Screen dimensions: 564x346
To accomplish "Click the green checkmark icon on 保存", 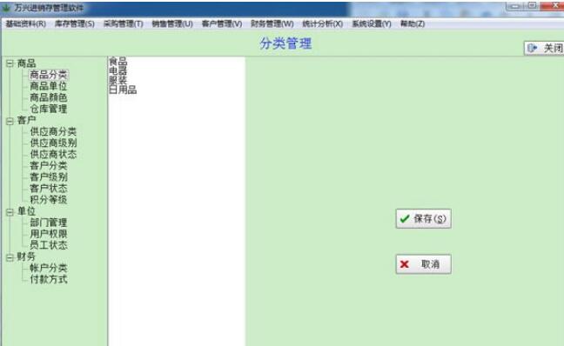I will click(x=405, y=218).
